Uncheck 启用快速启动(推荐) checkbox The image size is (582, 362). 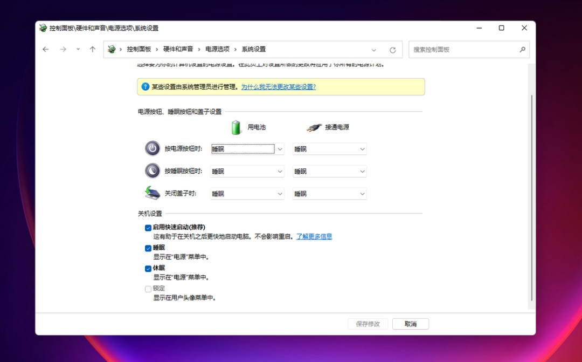pos(148,228)
